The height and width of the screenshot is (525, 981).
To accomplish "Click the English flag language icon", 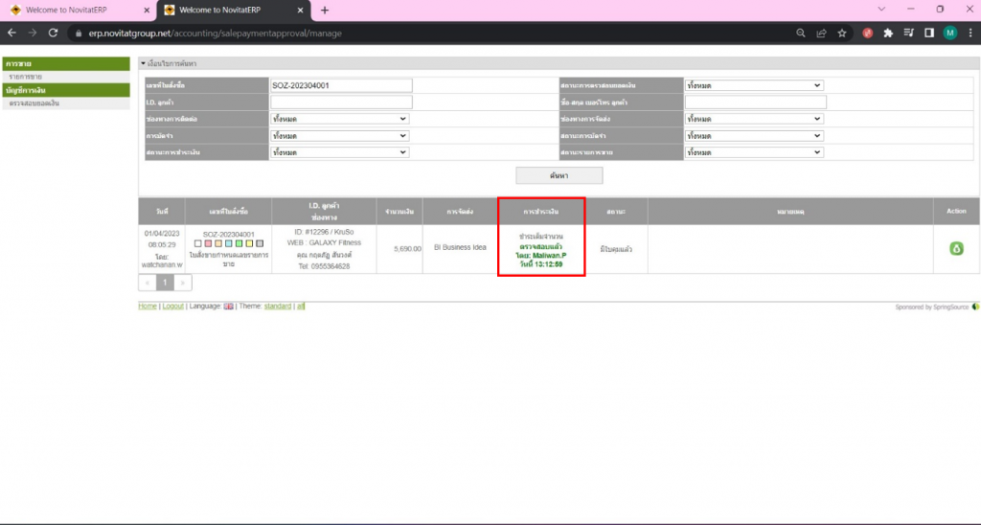I will click(228, 307).
